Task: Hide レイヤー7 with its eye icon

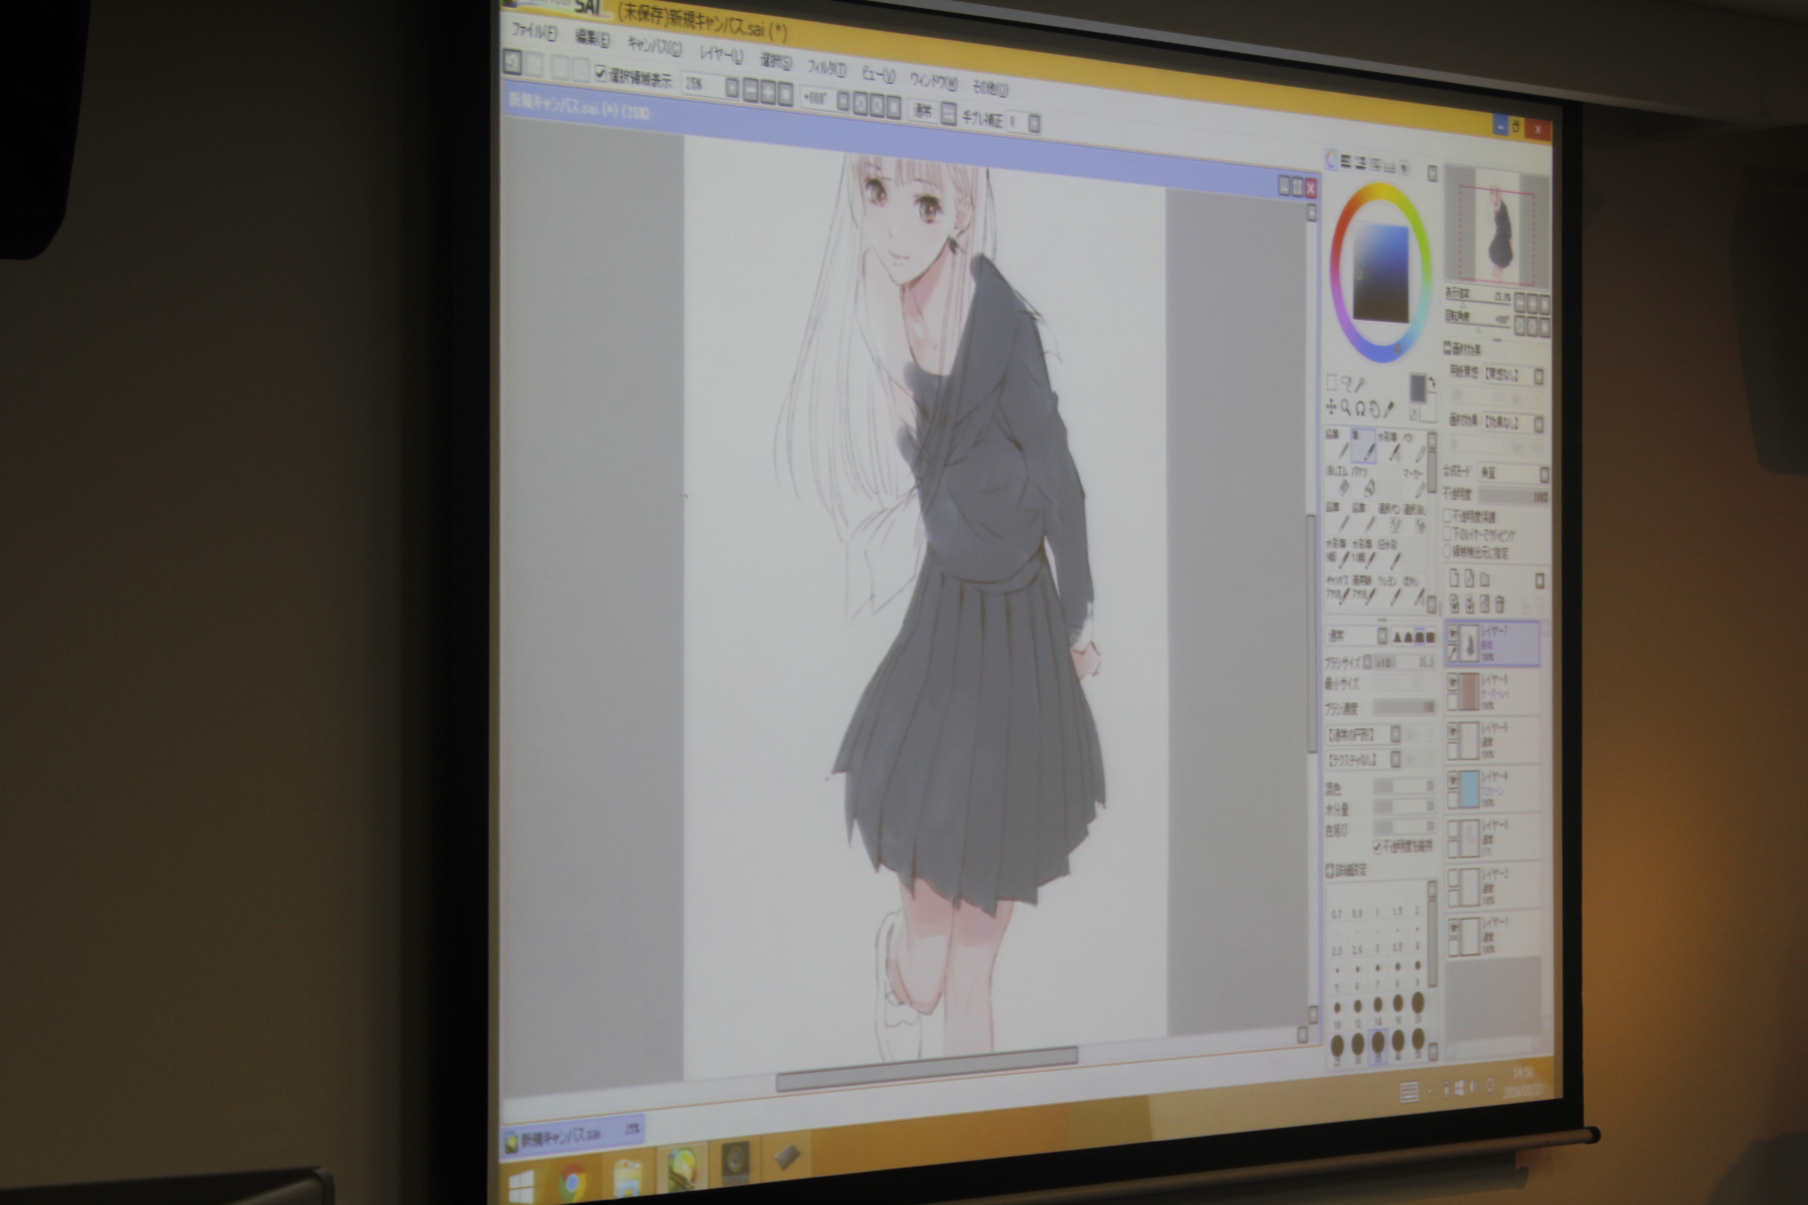Action: pos(1453,635)
